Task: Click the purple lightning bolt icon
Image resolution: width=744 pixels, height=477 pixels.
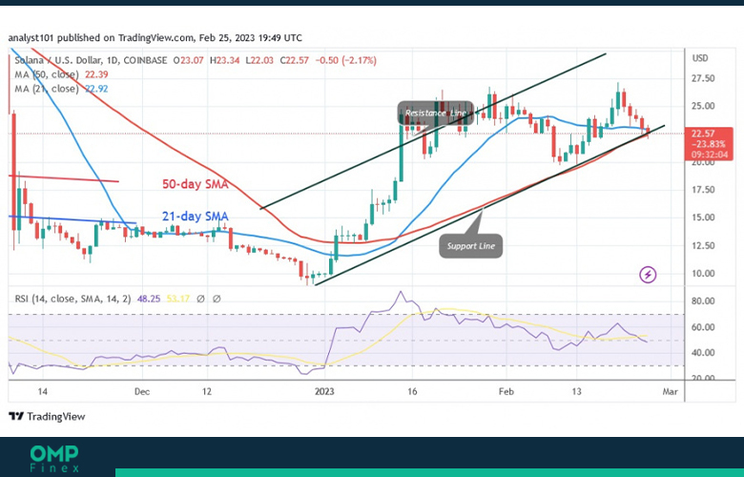Action: pos(648,275)
